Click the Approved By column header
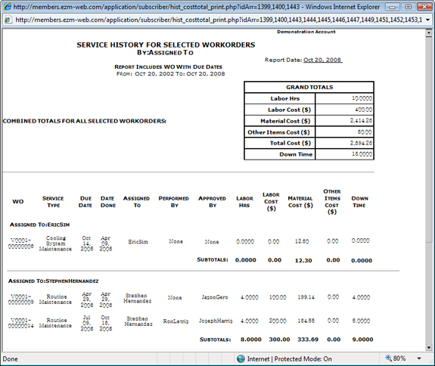The image size is (435, 366). [213, 202]
